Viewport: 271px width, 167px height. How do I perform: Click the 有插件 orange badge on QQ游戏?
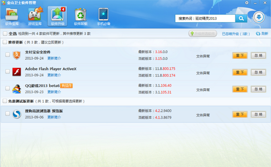click(x=66, y=86)
